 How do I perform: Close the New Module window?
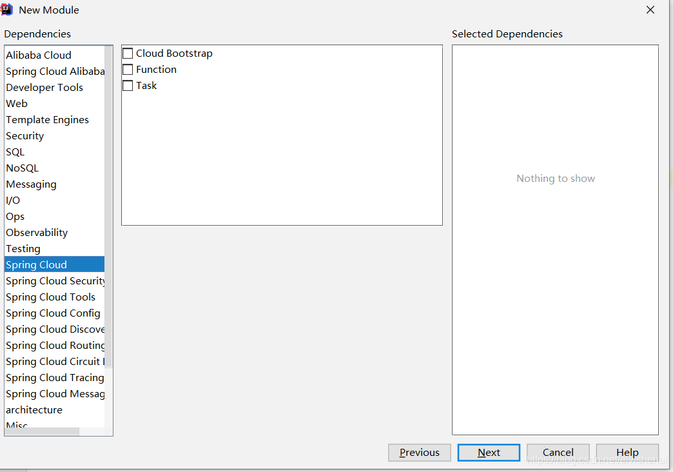(x=650, y=10)
